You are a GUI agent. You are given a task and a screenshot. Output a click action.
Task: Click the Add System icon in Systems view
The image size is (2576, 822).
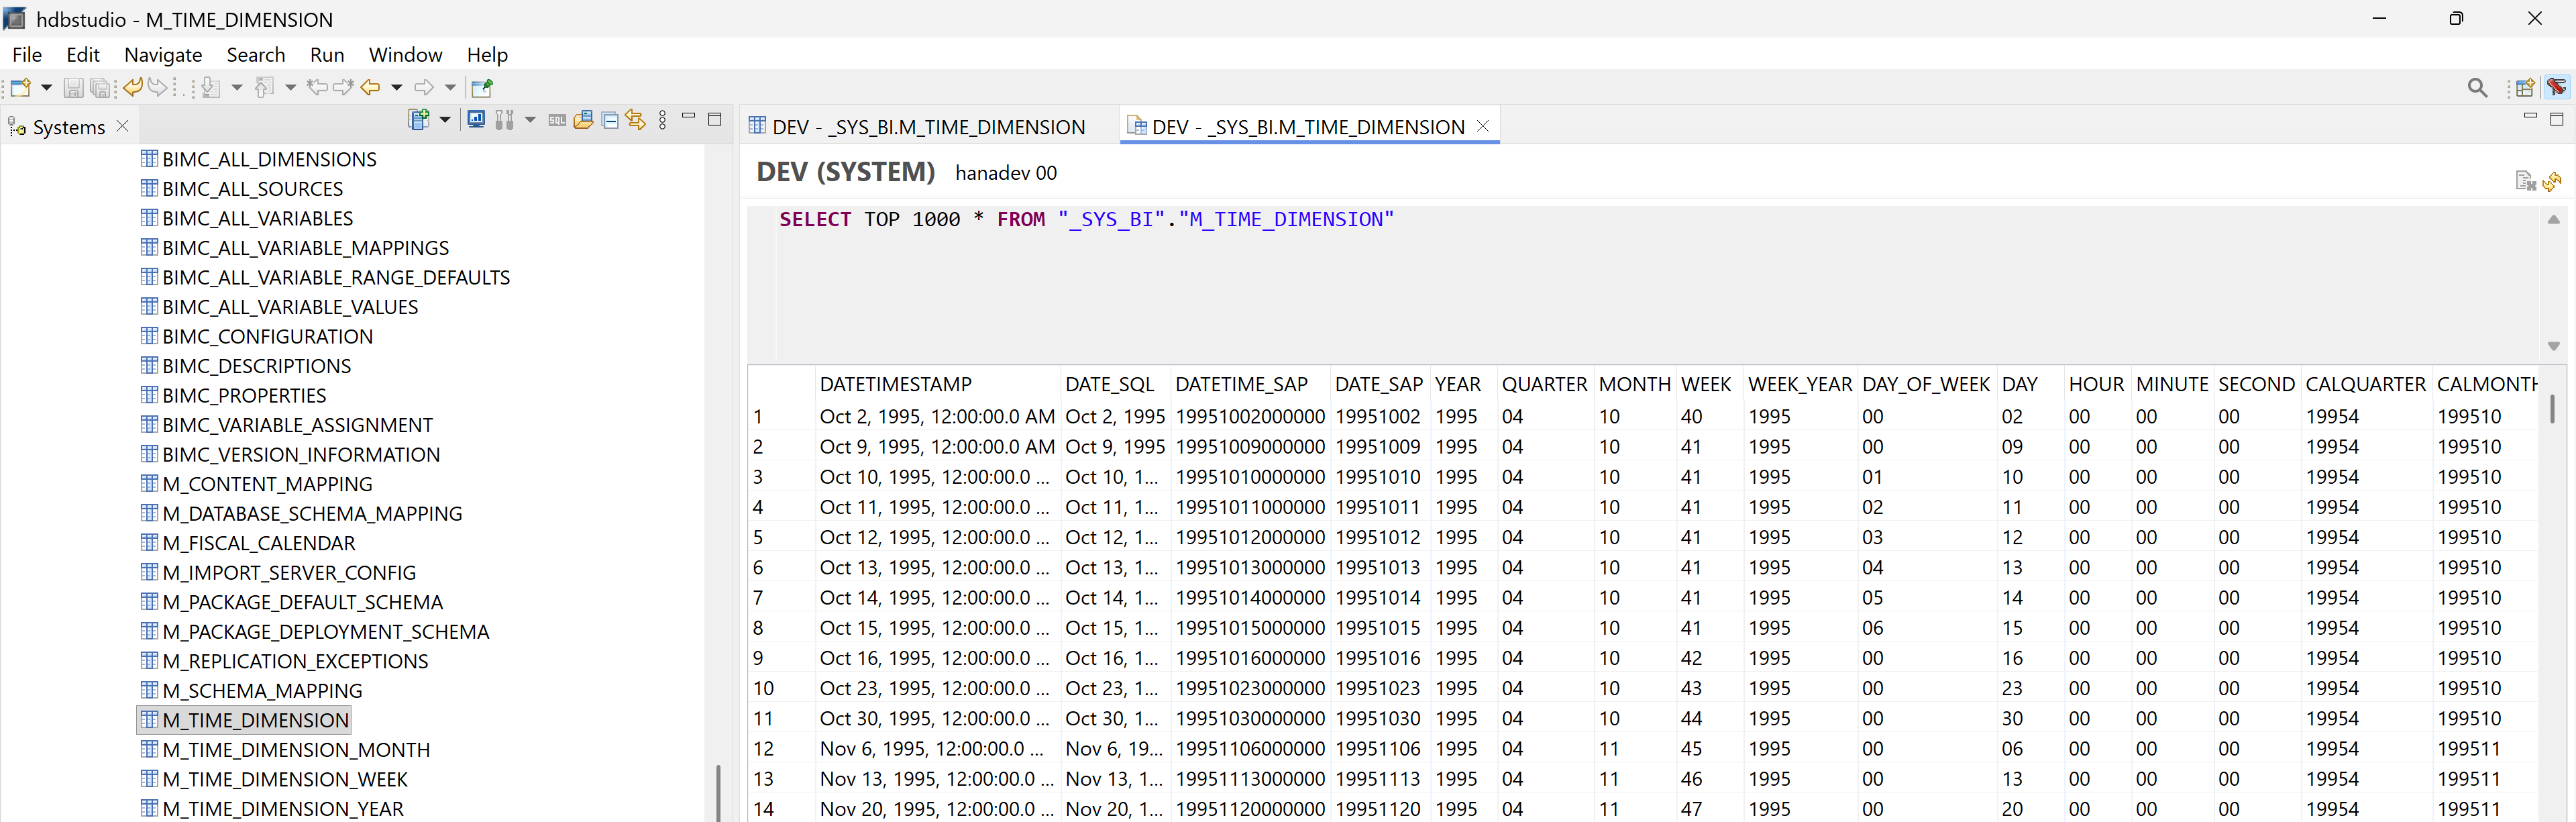[x=419, y=120]
